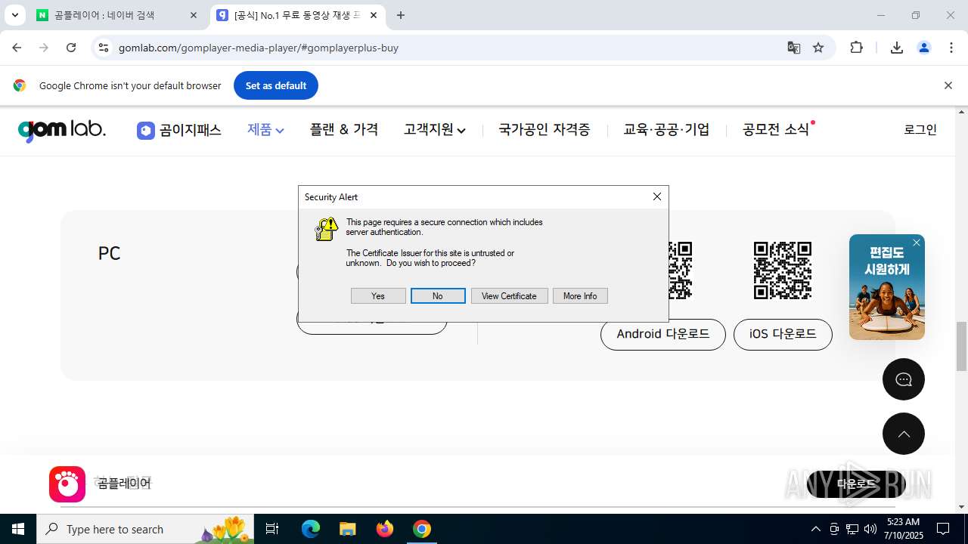Open 곰이지패스 menu item
The width and height of the screenshot is (968, 544).
pyautogui.click(x=179, y=130)
